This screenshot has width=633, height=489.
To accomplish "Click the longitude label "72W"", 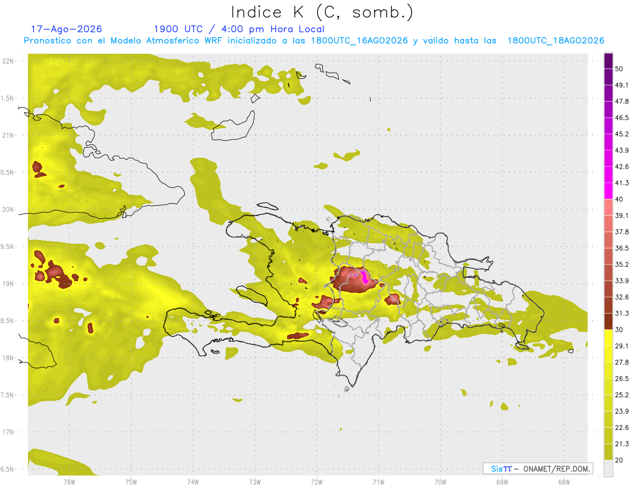I will [x=316, y=482].
